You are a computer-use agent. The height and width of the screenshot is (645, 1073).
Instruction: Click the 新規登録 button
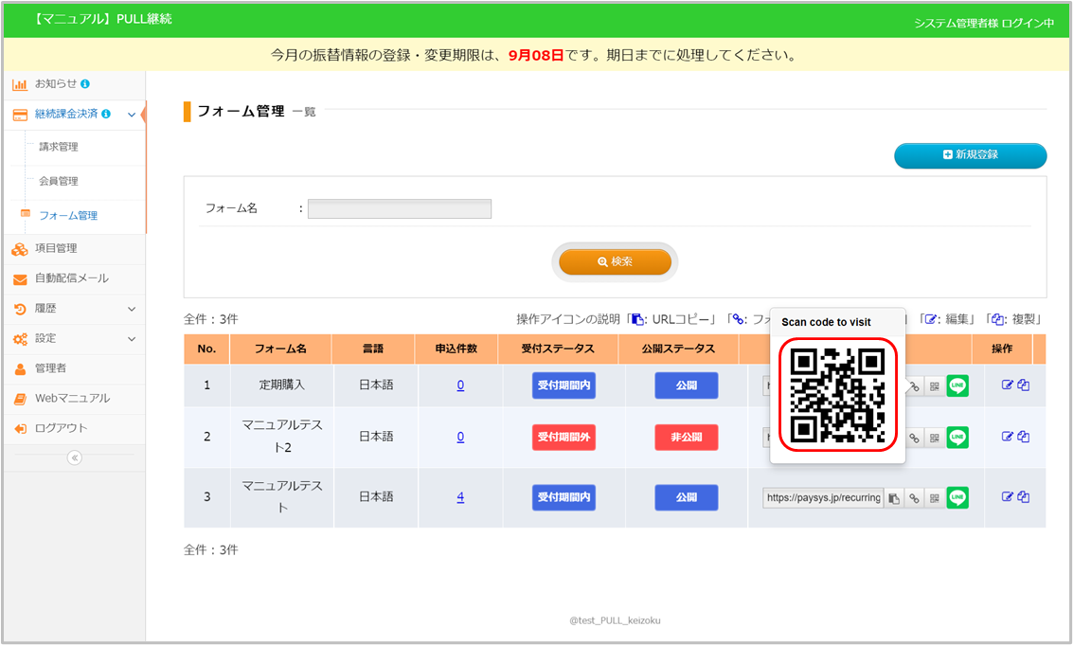(x=970, y=155)
